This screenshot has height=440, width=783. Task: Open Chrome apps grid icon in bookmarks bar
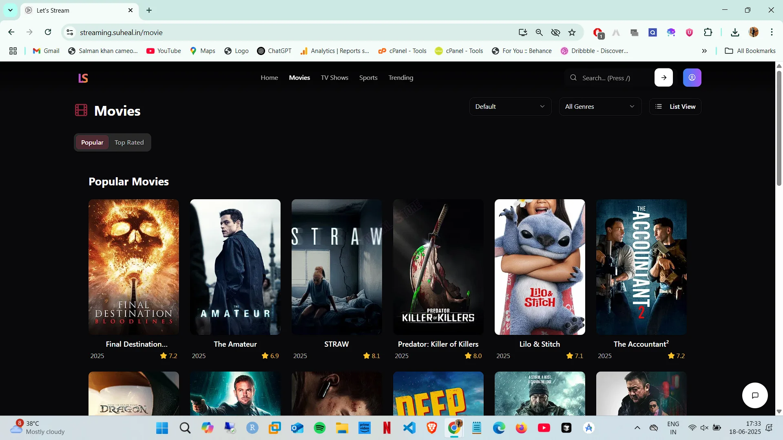click(x=13, y=51)
